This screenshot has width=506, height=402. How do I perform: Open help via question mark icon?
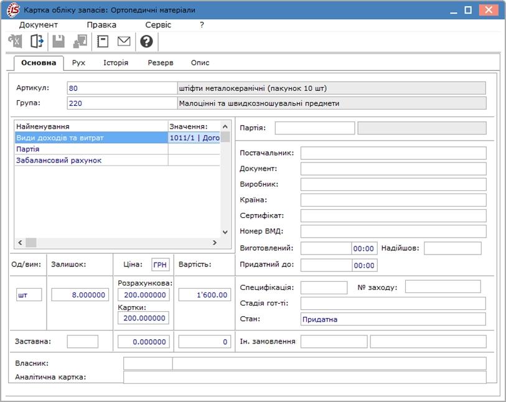point(146,41)
